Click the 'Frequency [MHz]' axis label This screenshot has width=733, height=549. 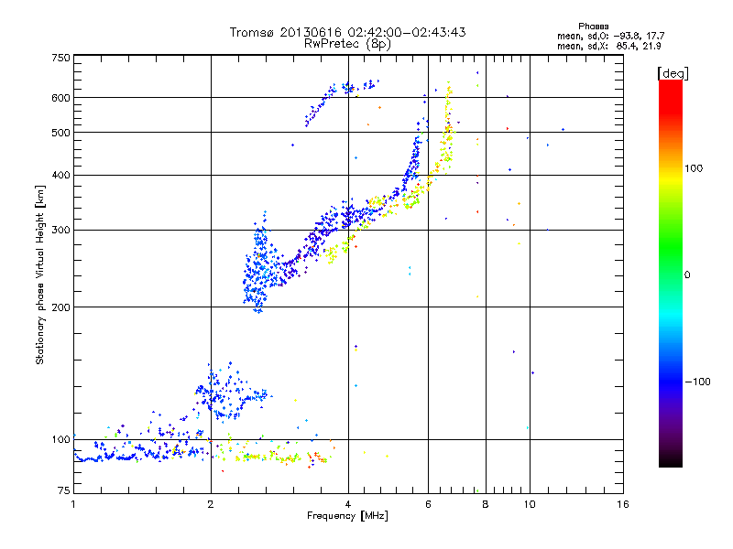(347, 516)
